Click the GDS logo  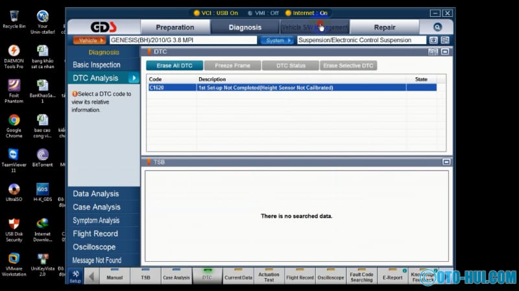pos(103,27)
